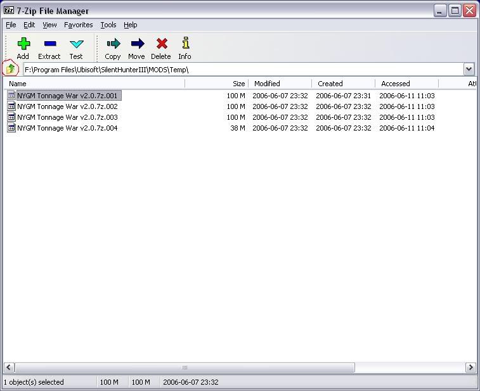Viewport: 480px width, 391px height.
Task: Open the Favorites menu
Action: [x=79, y=25]
